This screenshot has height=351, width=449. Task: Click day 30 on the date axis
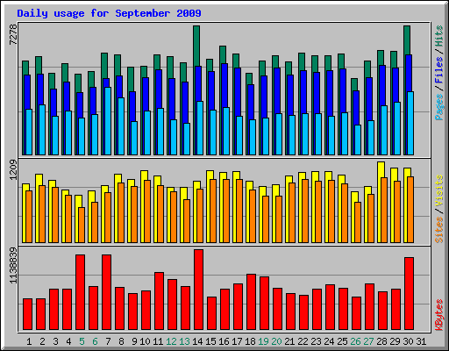click(408, 341)
